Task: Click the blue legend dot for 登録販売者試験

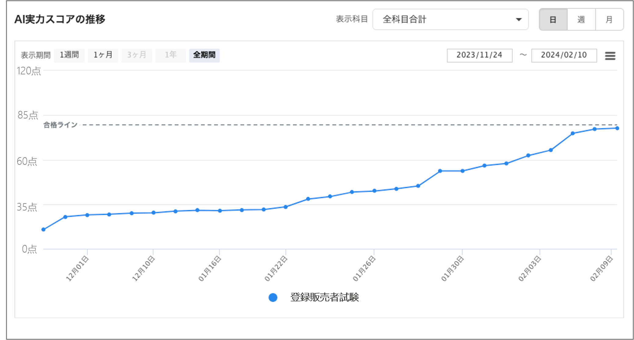Action: pyautogui.click(x=273, y=297)
